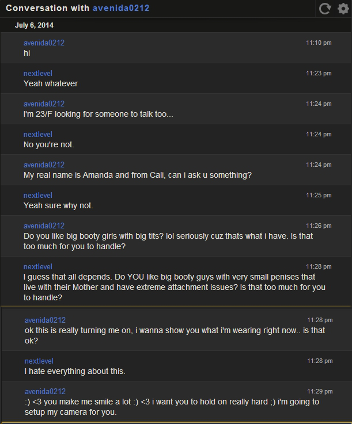Click the refresh conversation icon

(x=325, y=9)
